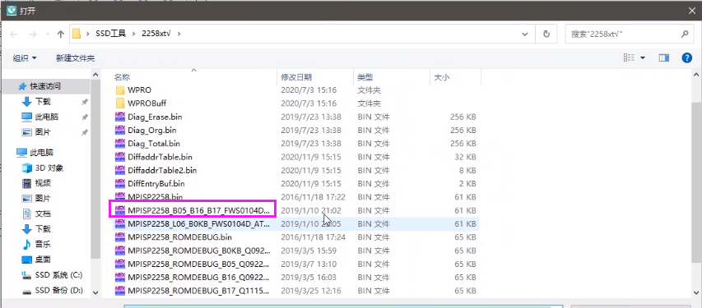Click the file list vertical scrollbar
The height and width of the screenshot is (308, 702).
pyautogui.click(x=697, y=183)
